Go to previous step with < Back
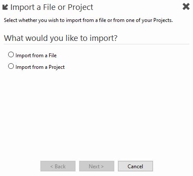Viewport: 193px width, 176px height. (58, 166)
